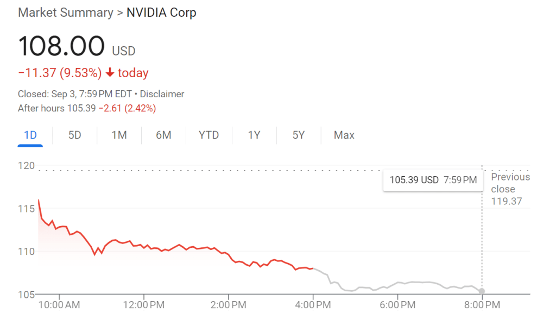The height and width of the screenshot is (325, 556).
Task: Click the 4:00 PM axis label
Action: [313, 305]
